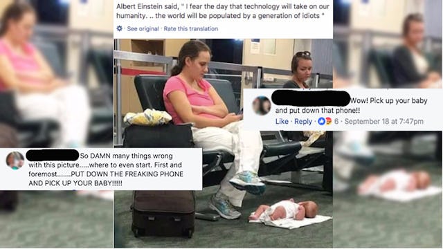The height and width of the screenshot is (249, 443).
Task: Open the September 18 at 7:47pm timestamp
Action: click(x=383, y=122)
